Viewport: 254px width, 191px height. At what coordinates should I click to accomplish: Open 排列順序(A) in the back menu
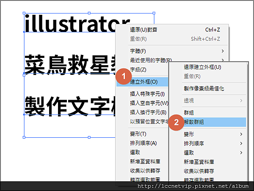pos(143,143)
